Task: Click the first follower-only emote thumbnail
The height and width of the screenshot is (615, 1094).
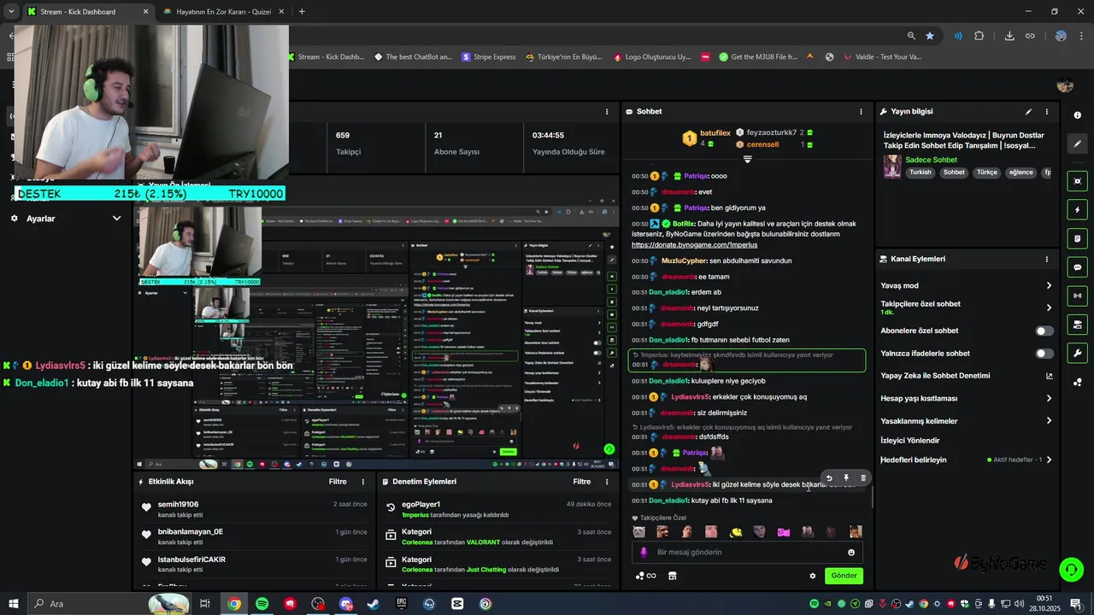Action: tap(638, 532)
